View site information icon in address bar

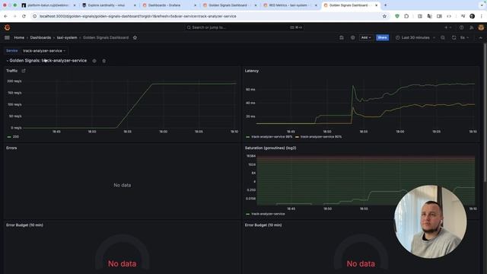click(35, 16)
